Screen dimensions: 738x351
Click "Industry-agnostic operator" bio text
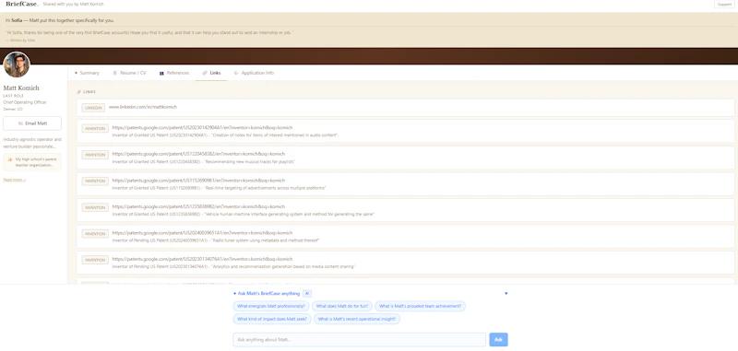pos(32,143)
